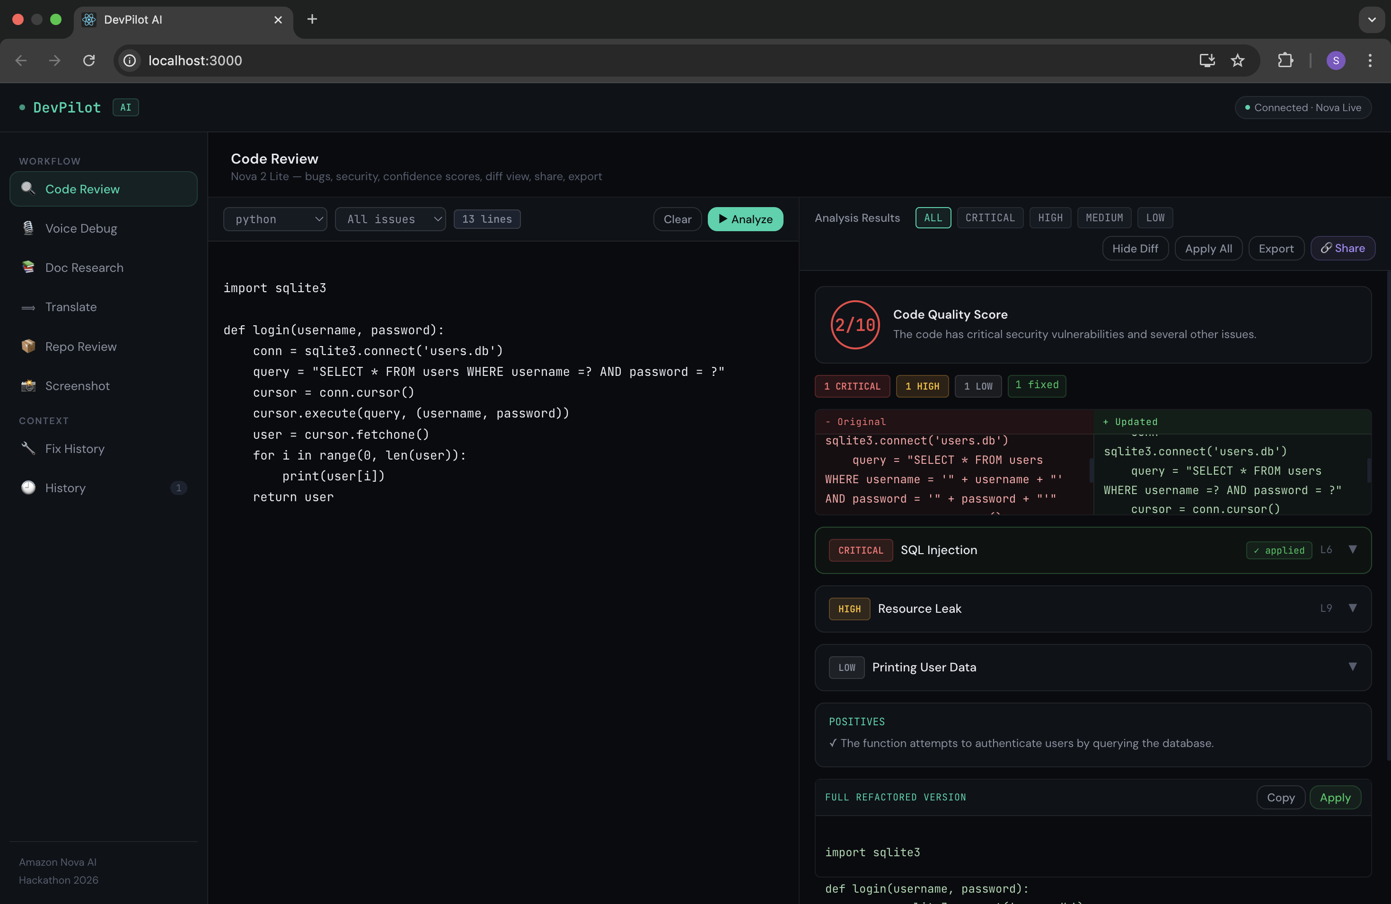Click the Fix History wrench icon
The width and height of the screenshot is (1391, 904).
(28, 449)
